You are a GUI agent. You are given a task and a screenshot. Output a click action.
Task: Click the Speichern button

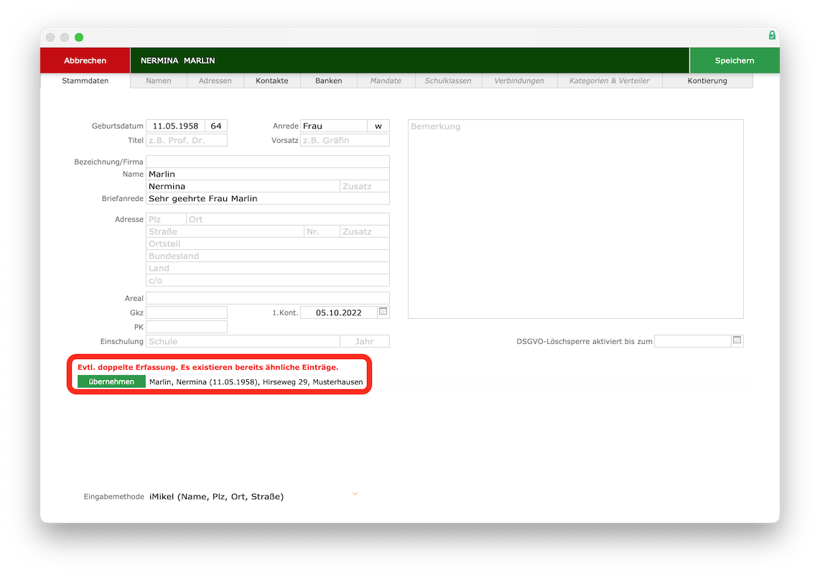point(735,60)
